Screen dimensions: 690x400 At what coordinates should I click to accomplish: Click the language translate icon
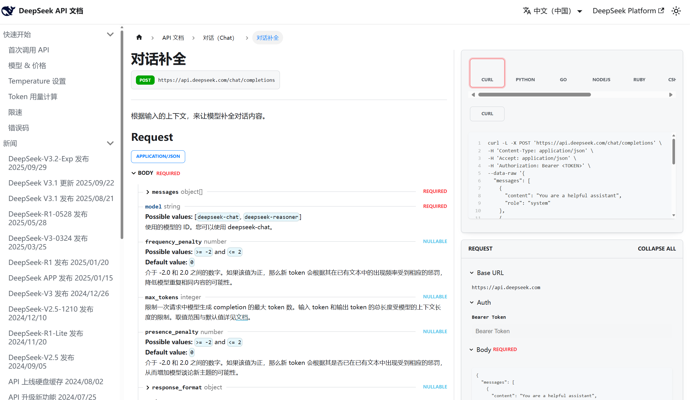click(x=527, y=11)
